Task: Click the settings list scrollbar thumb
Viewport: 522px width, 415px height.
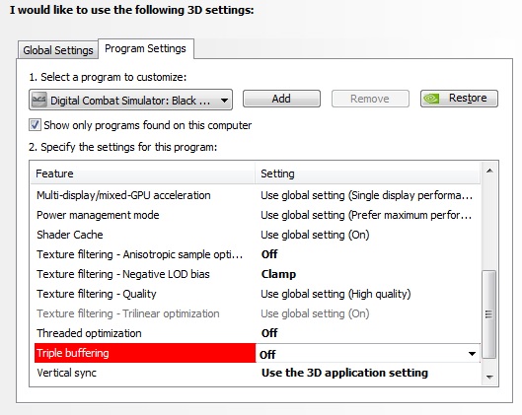Action: tap(488, 314)
